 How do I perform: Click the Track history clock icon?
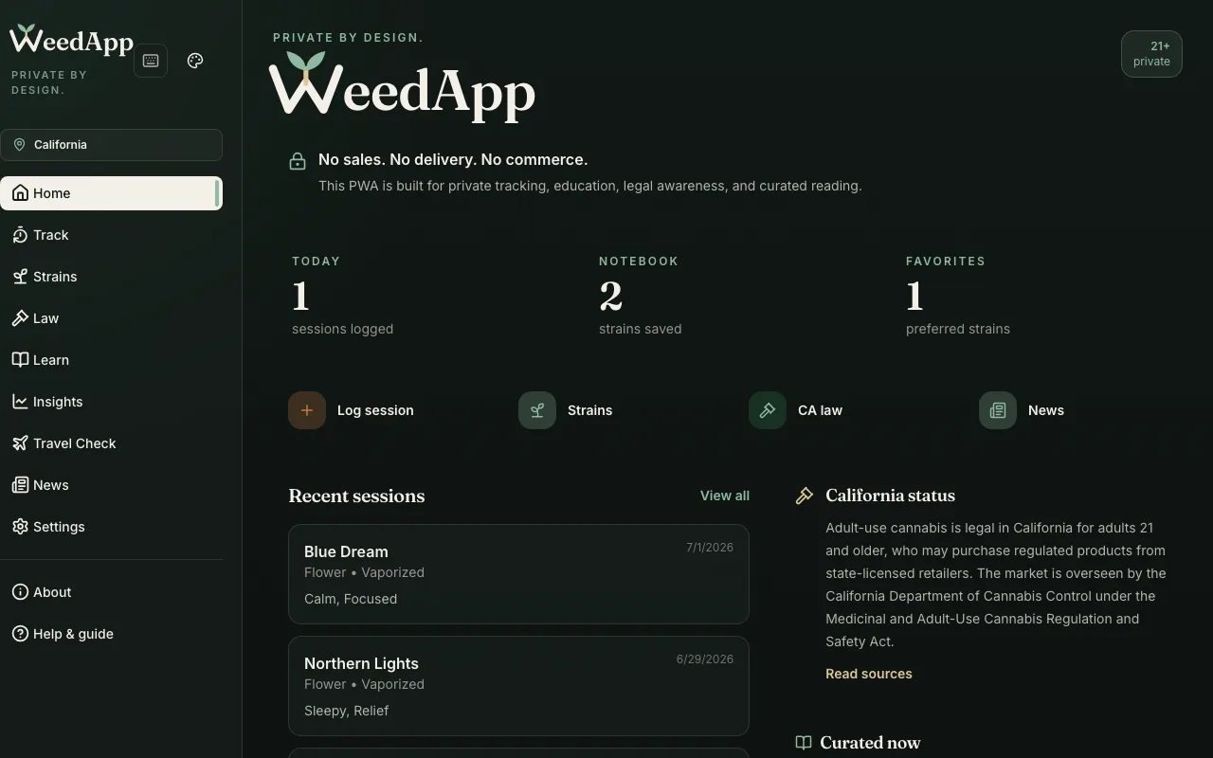point(20,235)
